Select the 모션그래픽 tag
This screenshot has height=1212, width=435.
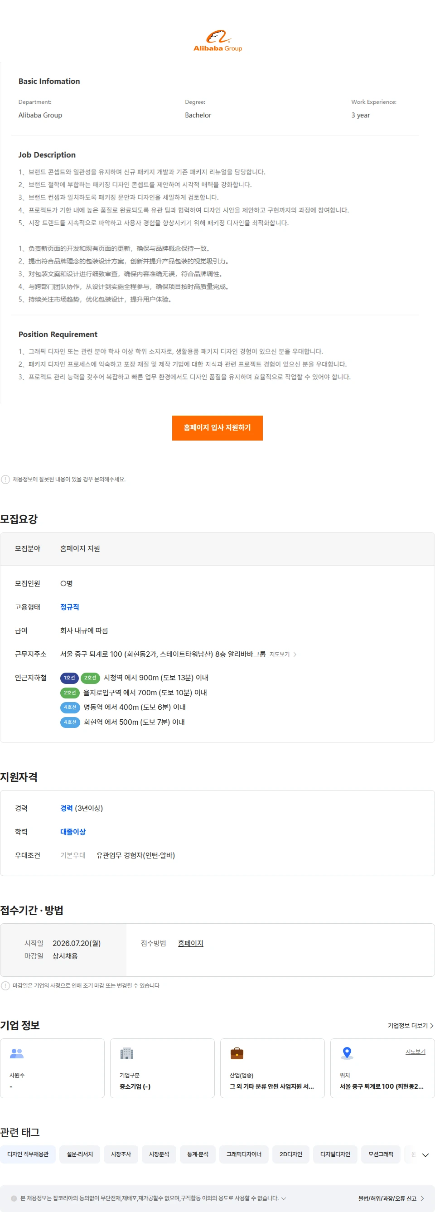pos(381,1154)
